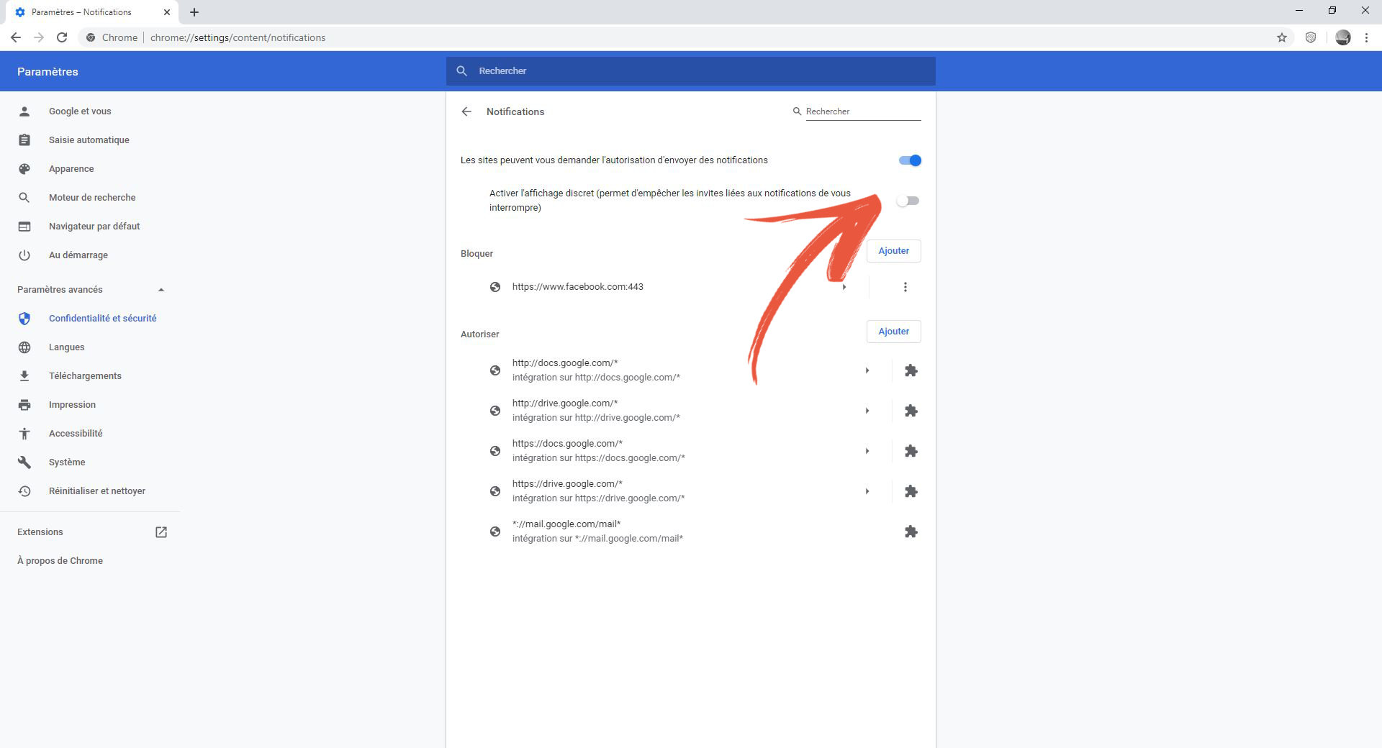Click the *://mail.google.com/mail* entry text
This screenshot has height=748, width=1382.
pos(566,524)
